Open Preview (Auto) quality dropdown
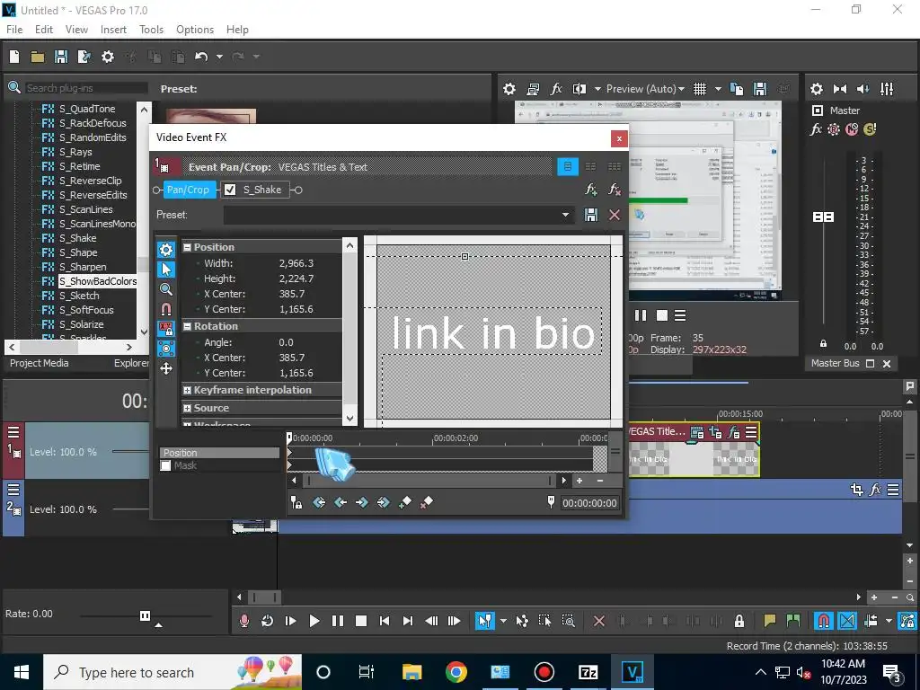The width and height of the screenshot is (920, 690). [x=645, y=89]
